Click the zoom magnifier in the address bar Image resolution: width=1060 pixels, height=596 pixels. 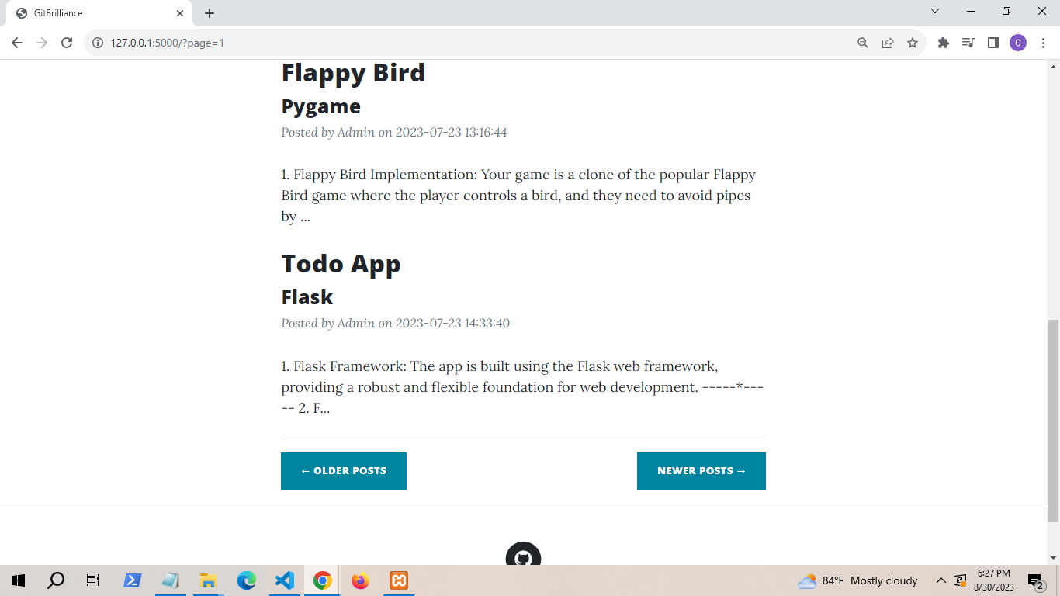click(862, 43)
